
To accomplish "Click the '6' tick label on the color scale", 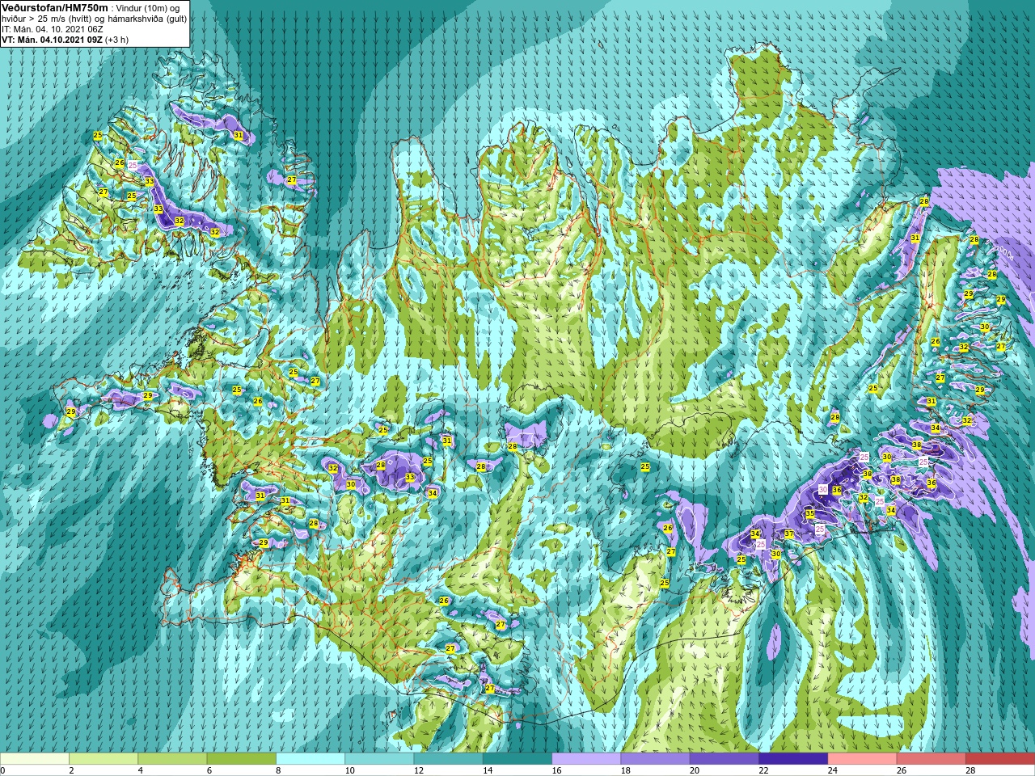I will pyautogui.click(x=209, y=770).
